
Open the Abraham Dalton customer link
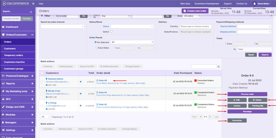(x=56, y=79)
